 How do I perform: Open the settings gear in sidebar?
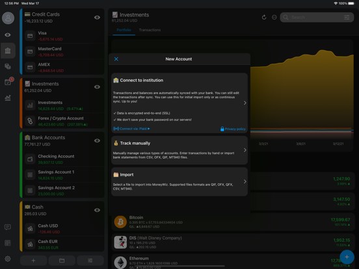pyautogui.click(x=8, y=259)
